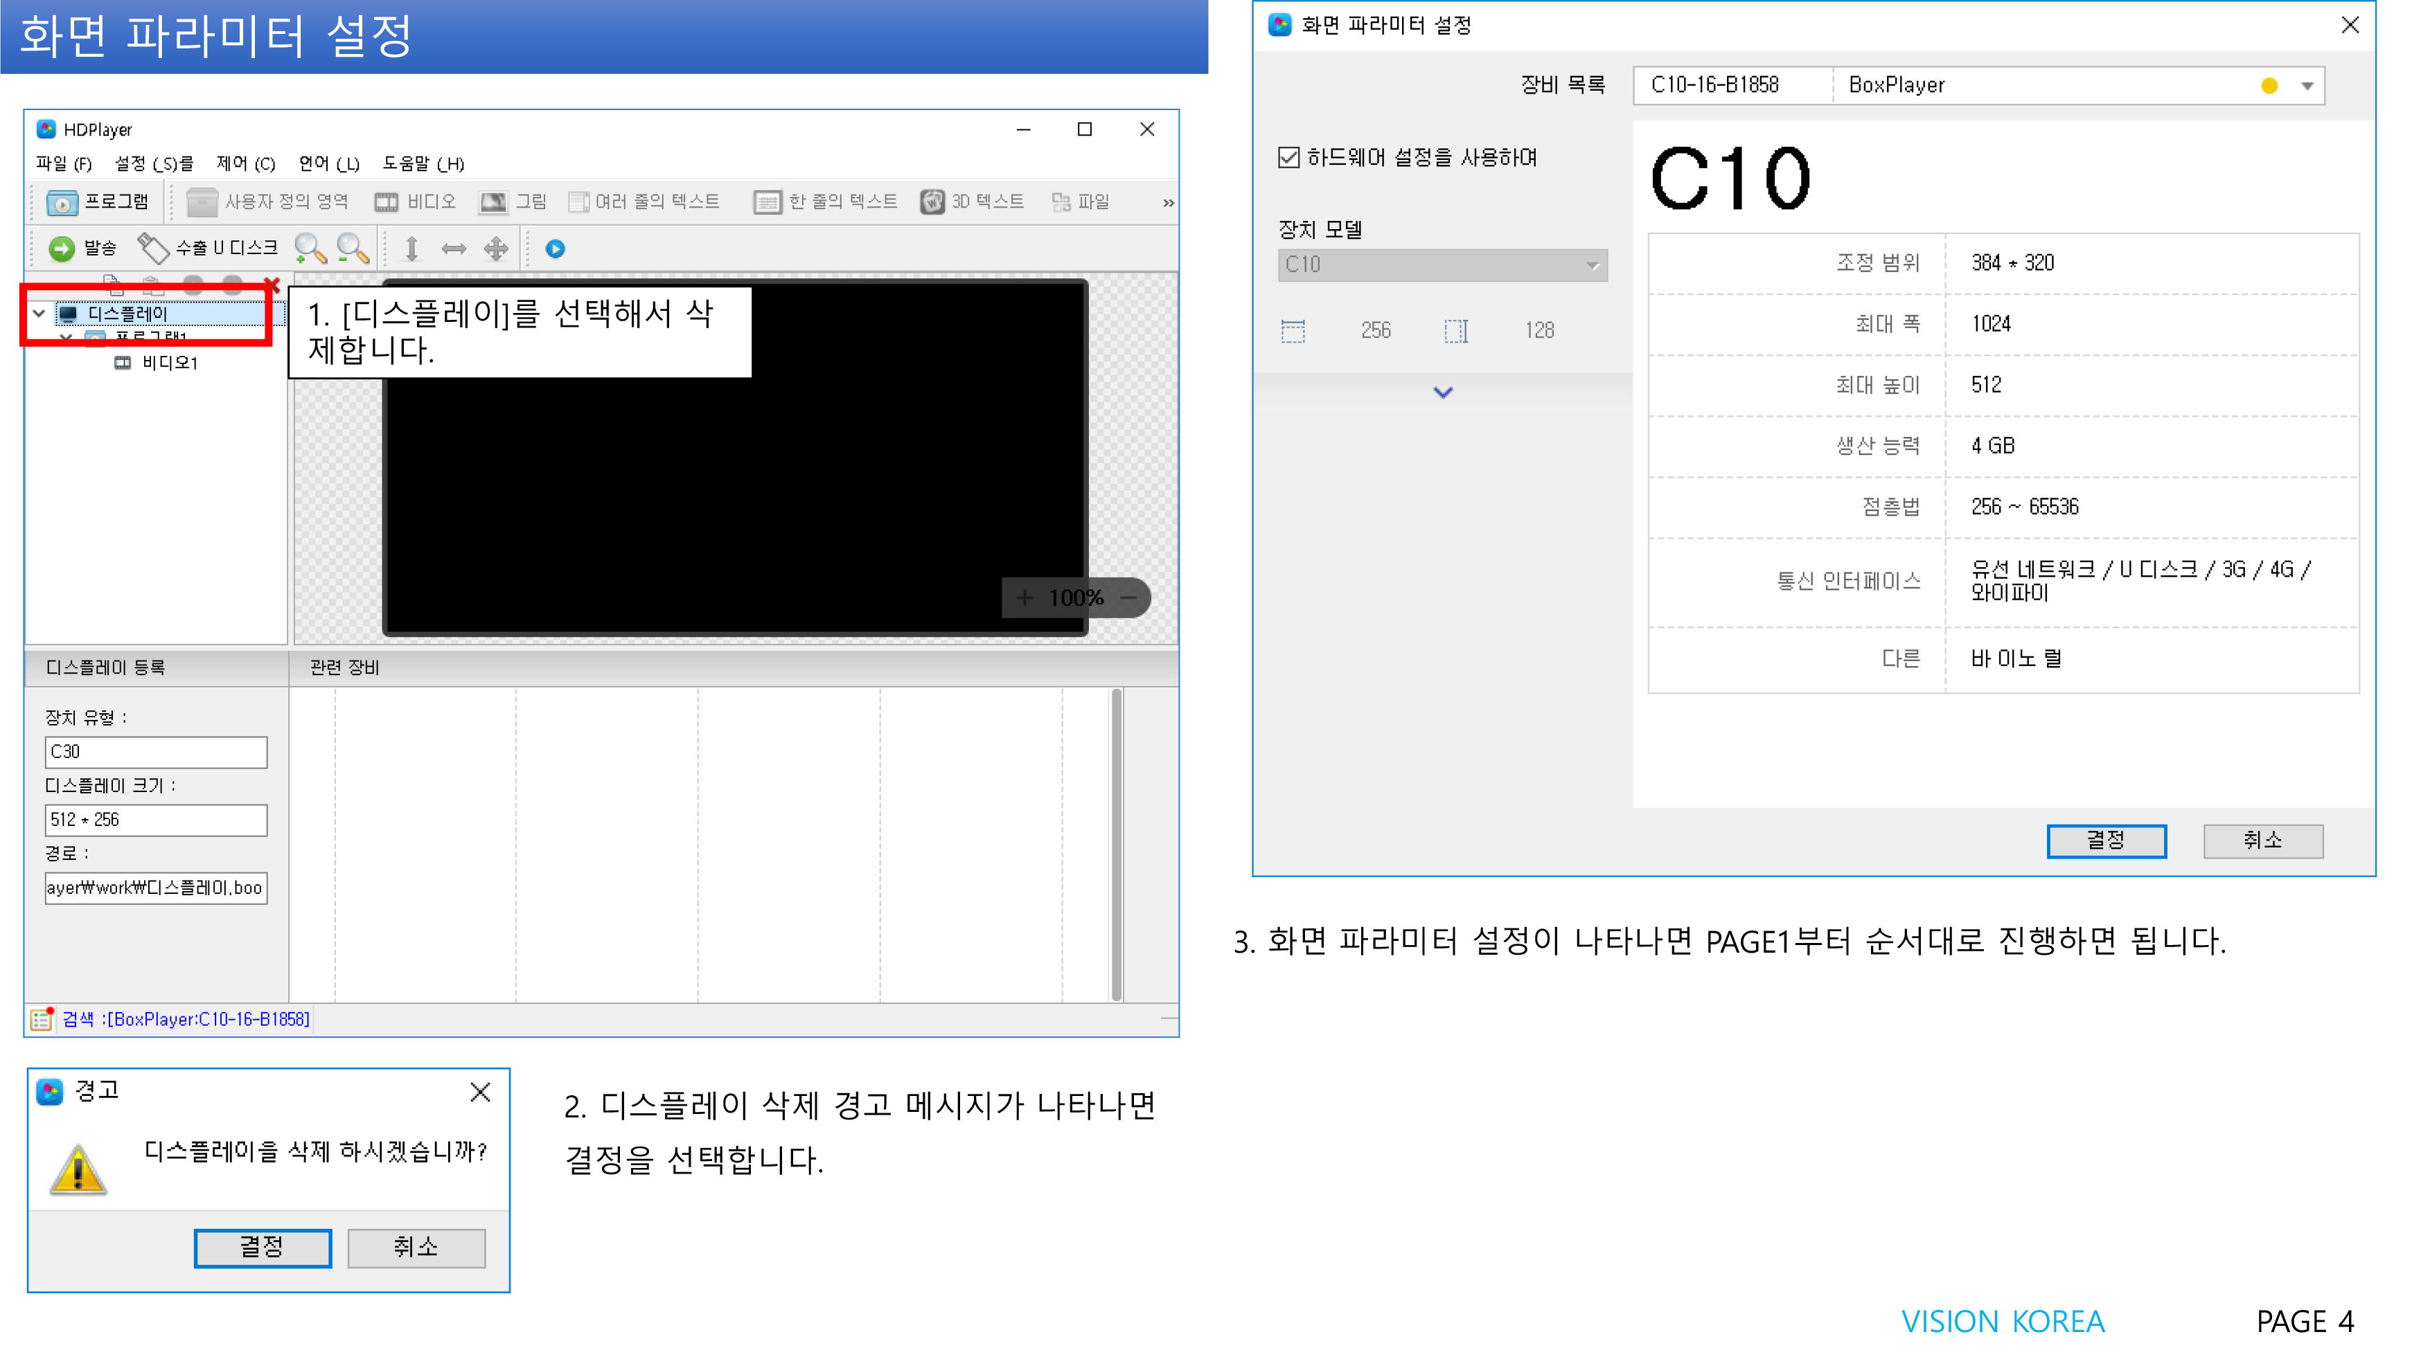The image size is (2430, 1366).
Task: Click the 256 ~ 65536 gray level value
Action: coord(2024,507)
